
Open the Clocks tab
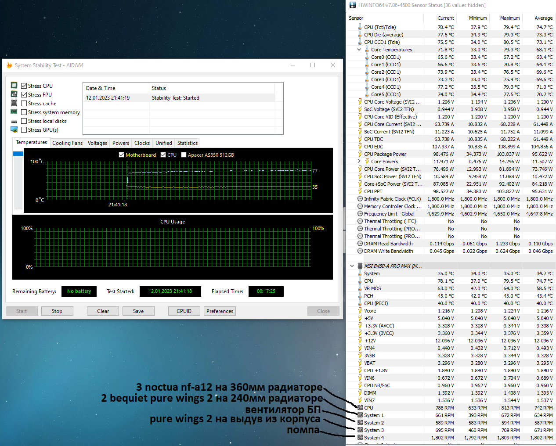tap(142, 143)
